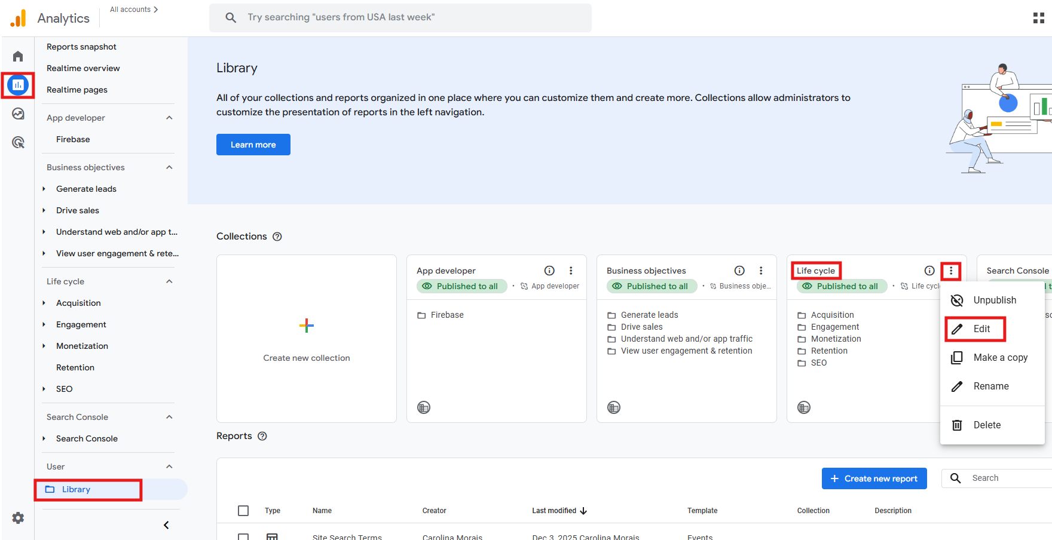This screenshot has height=540, width=1052.
Task: Open help for Collections heading
Action: coord(277,237)
